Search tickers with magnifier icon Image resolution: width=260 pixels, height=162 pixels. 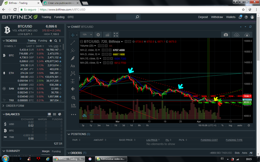56,40
